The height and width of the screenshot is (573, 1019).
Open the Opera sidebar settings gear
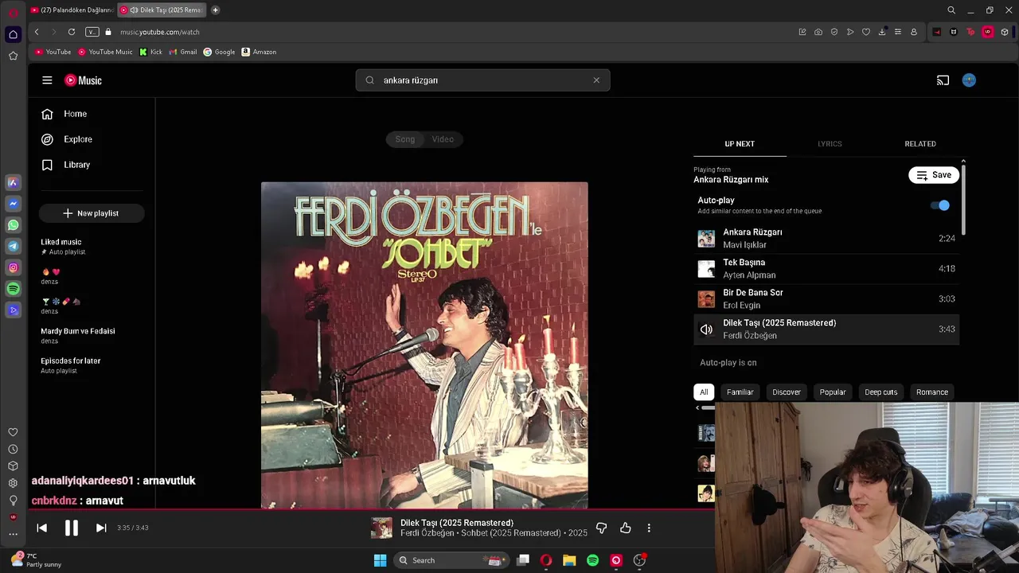coord(13,483)
